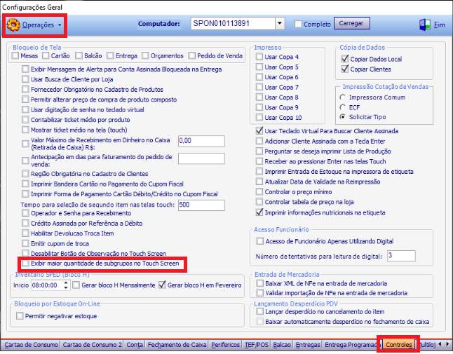Screen dimensions: 453x354
Task: Check Baixar XML de NFe na entrada
Action: [x=259, y=283]
